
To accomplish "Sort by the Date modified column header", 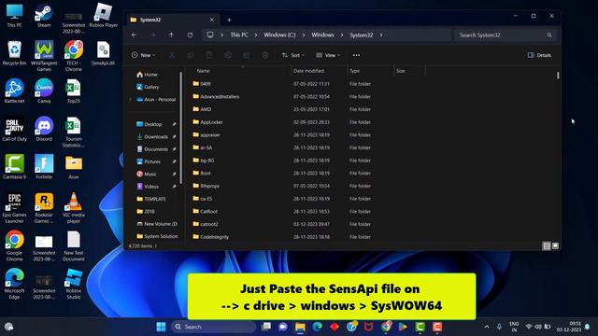I will tap(308, 71).
